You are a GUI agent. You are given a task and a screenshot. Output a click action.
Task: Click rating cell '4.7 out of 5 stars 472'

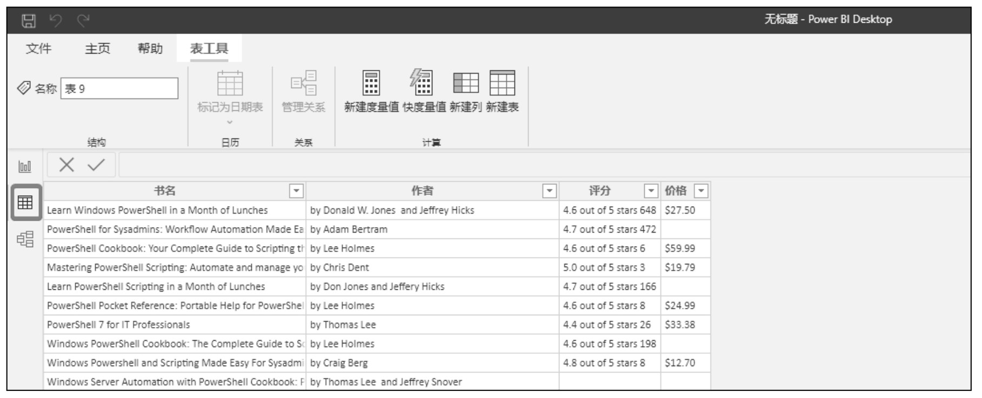[610, 229]
